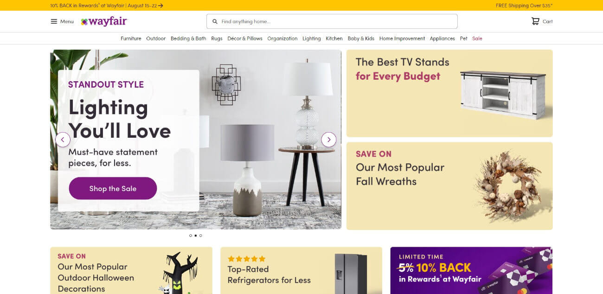Click the search magnifier icon
The image size is (603, 294).
coord(215,21)
